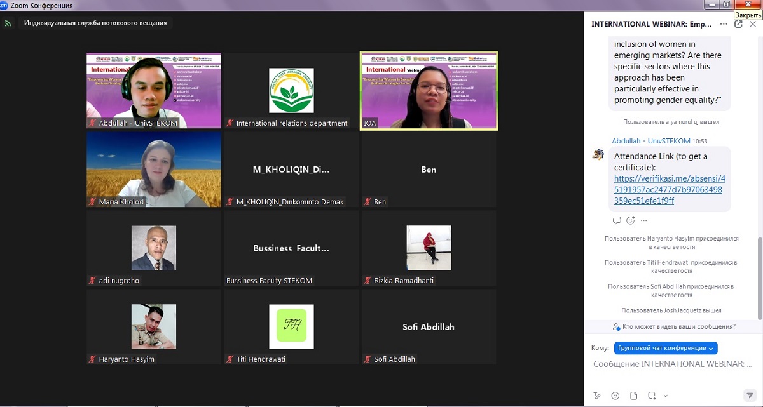Reply in thread to the Attendance Link message
Image resolution: width=763 pixels, height=407 pixels.
pyautogui.click(x=617, y=221)
